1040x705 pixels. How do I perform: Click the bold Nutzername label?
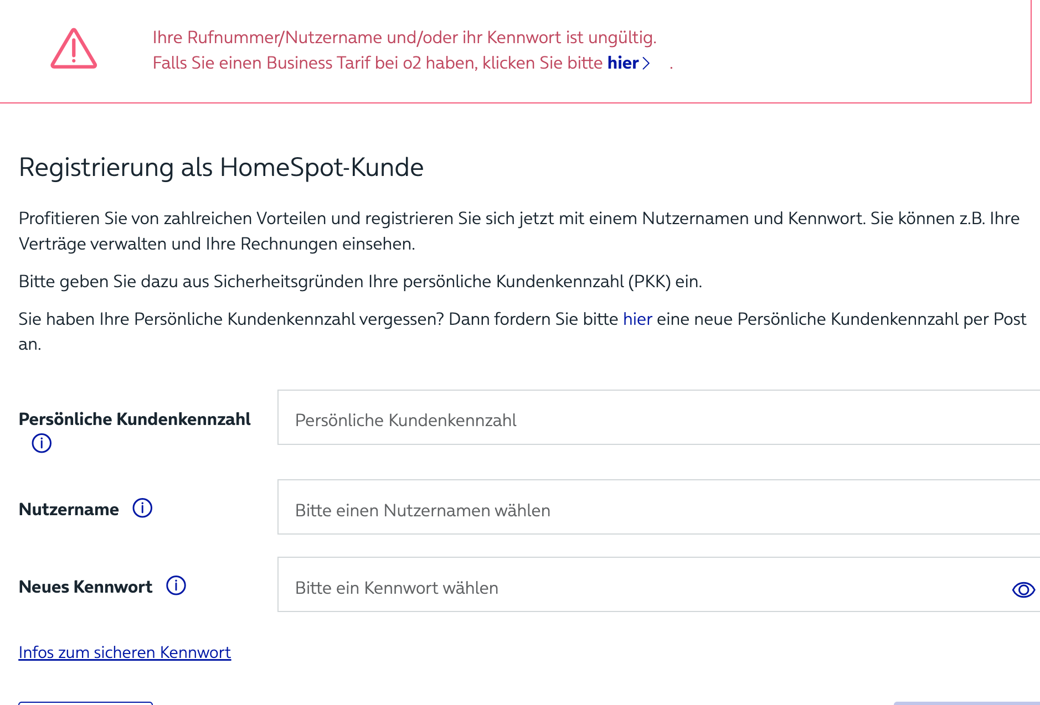tap(69, 509)
